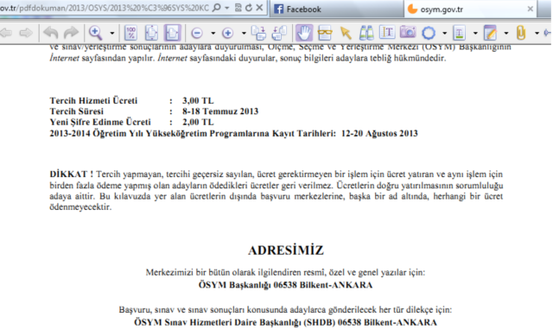Toggle the Hand tool
553x336 pixels.
pos(303,33)
